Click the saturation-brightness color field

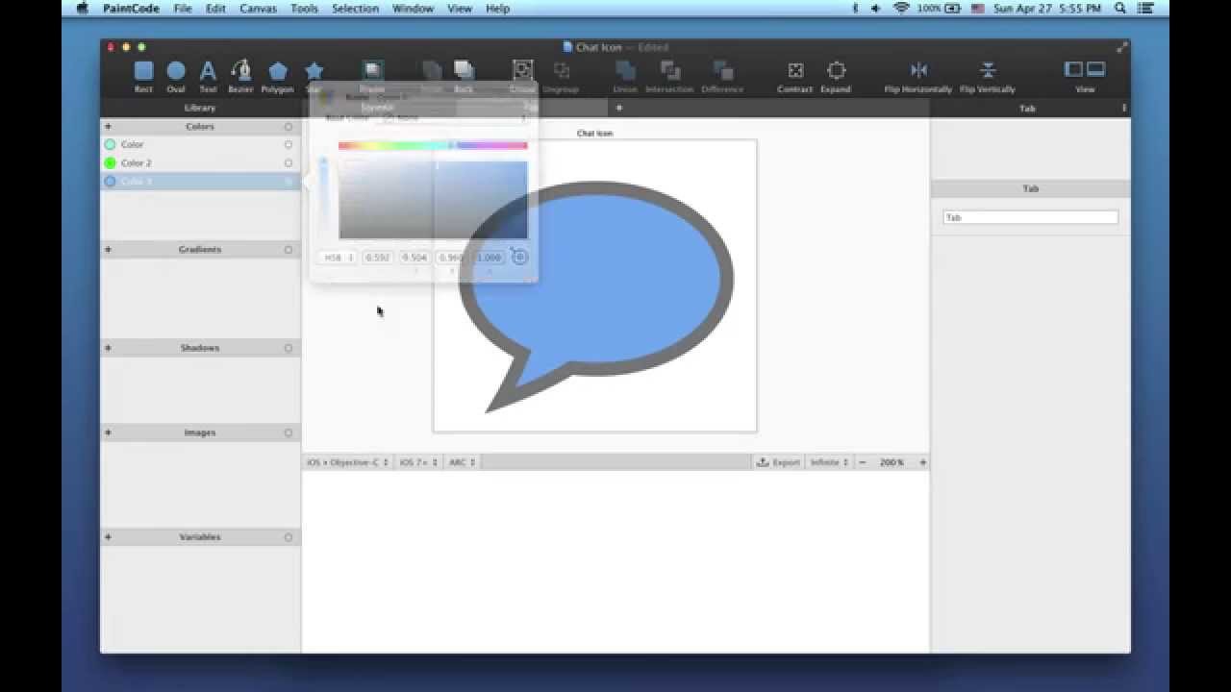tap(433, 199)
